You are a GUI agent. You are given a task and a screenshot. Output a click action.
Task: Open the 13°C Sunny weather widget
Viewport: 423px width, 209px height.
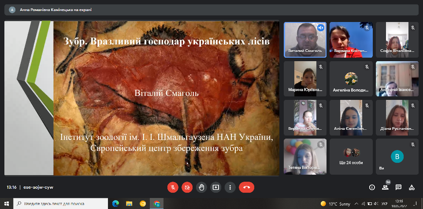pos(335,204)
